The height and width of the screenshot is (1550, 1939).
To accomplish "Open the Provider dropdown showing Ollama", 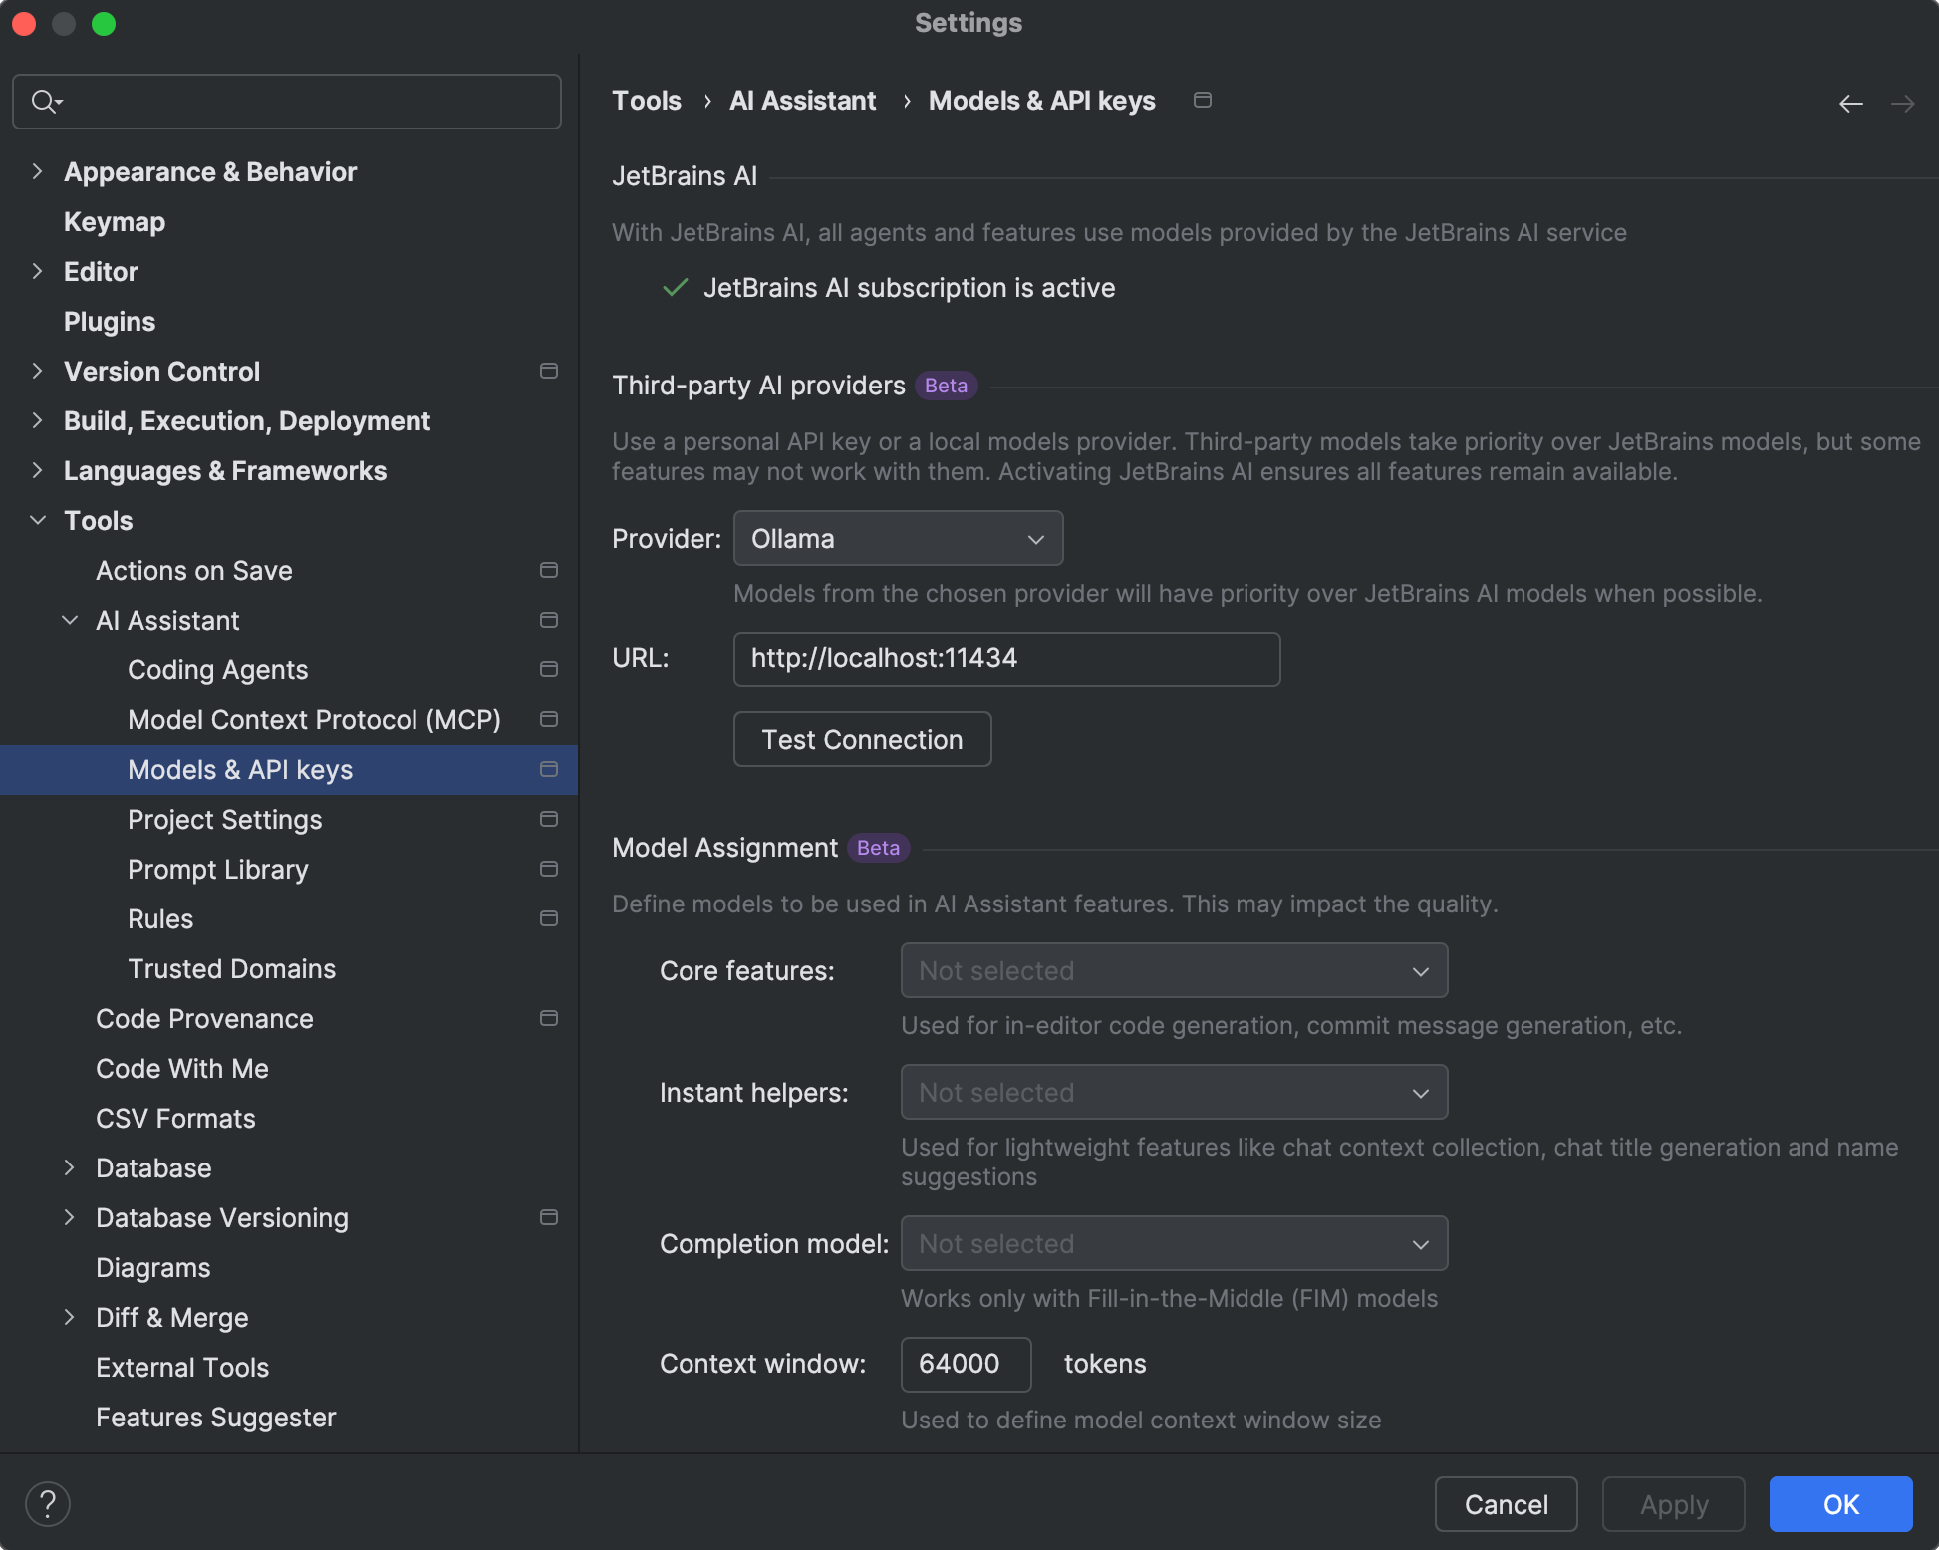I will coord(897,538).
